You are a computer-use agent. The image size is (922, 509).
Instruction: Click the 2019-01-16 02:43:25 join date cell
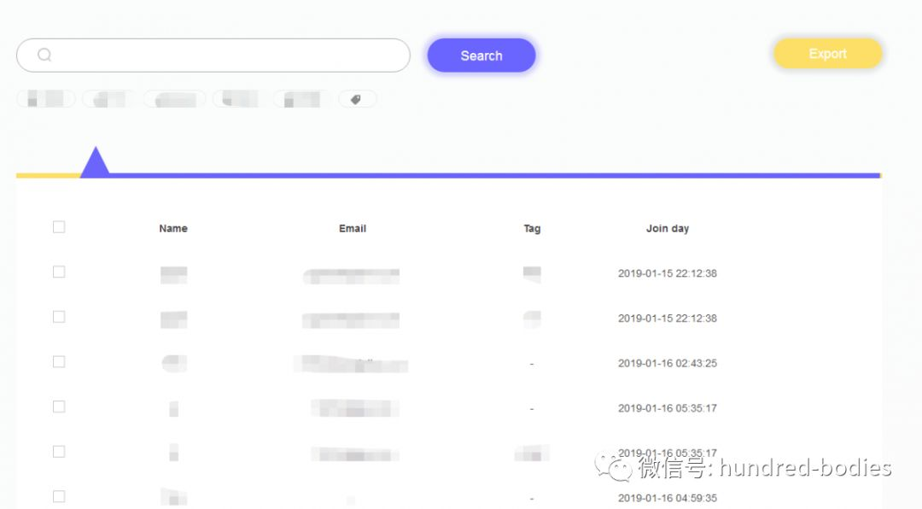click(667, 363)
